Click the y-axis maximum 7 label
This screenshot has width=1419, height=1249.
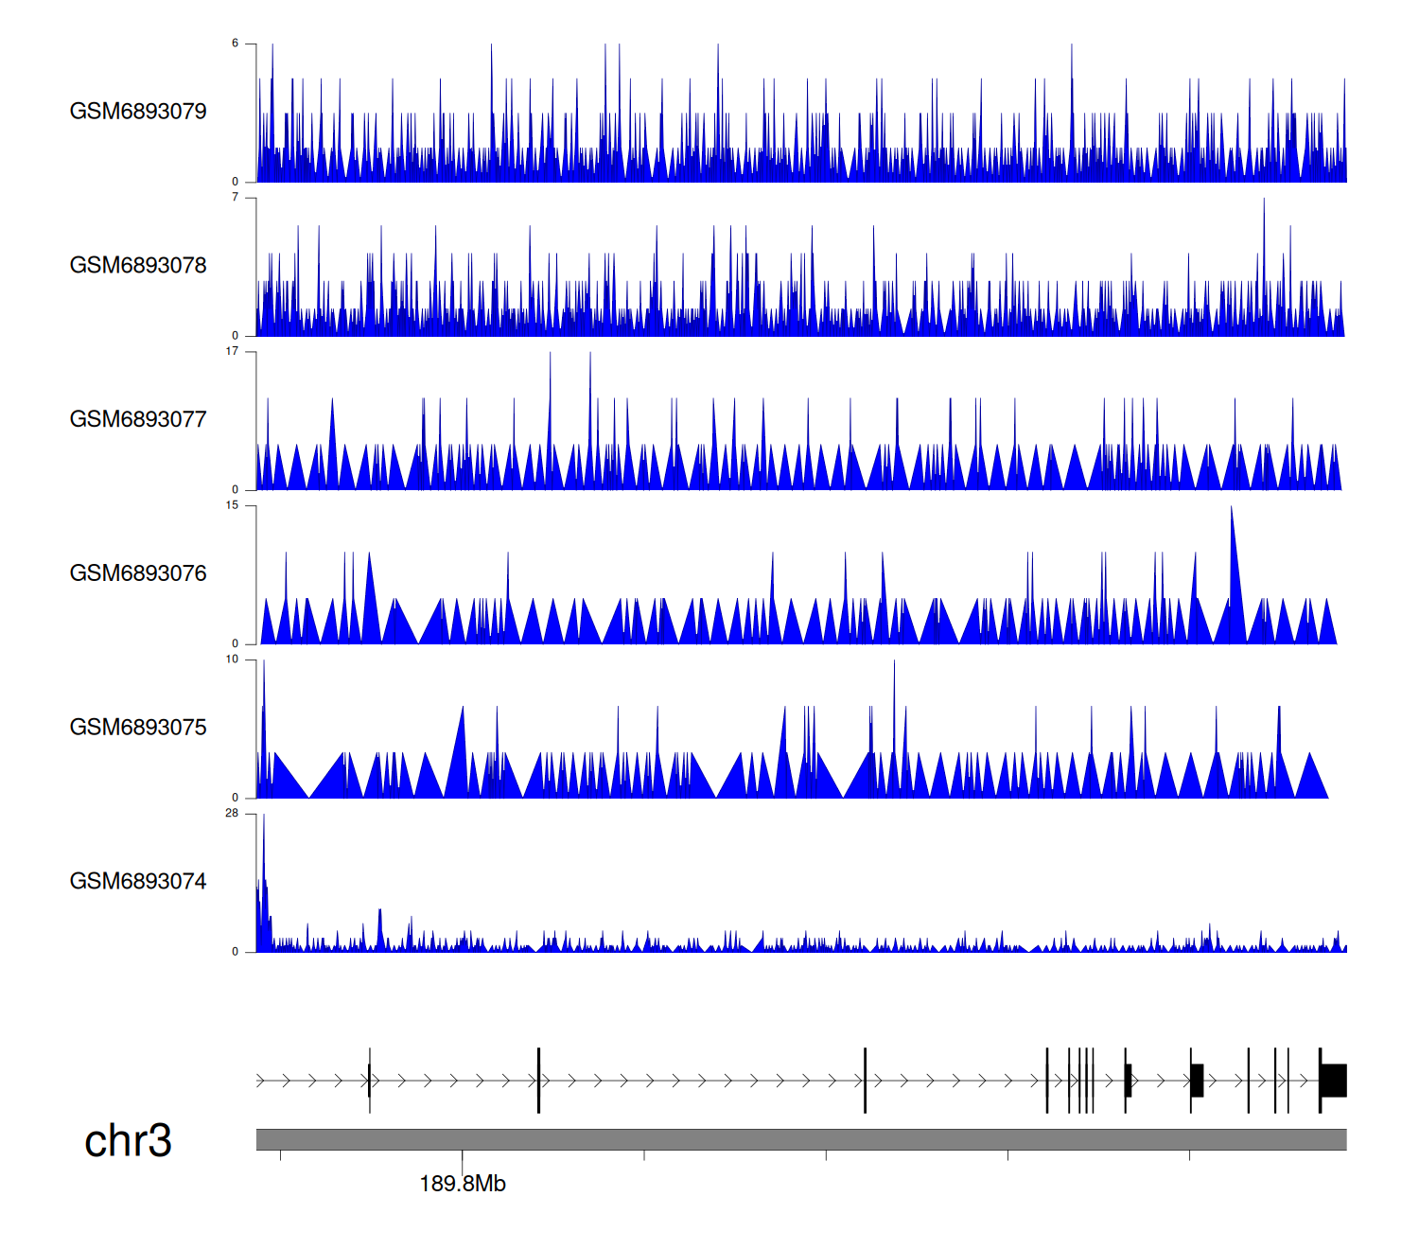[x=235, y=198]
